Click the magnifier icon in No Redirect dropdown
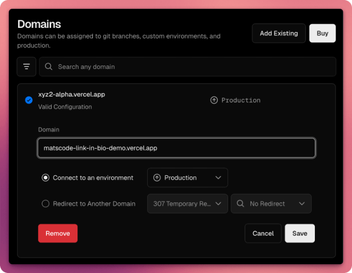Screen dimensions: 352x273 click(x=240, y=204)
